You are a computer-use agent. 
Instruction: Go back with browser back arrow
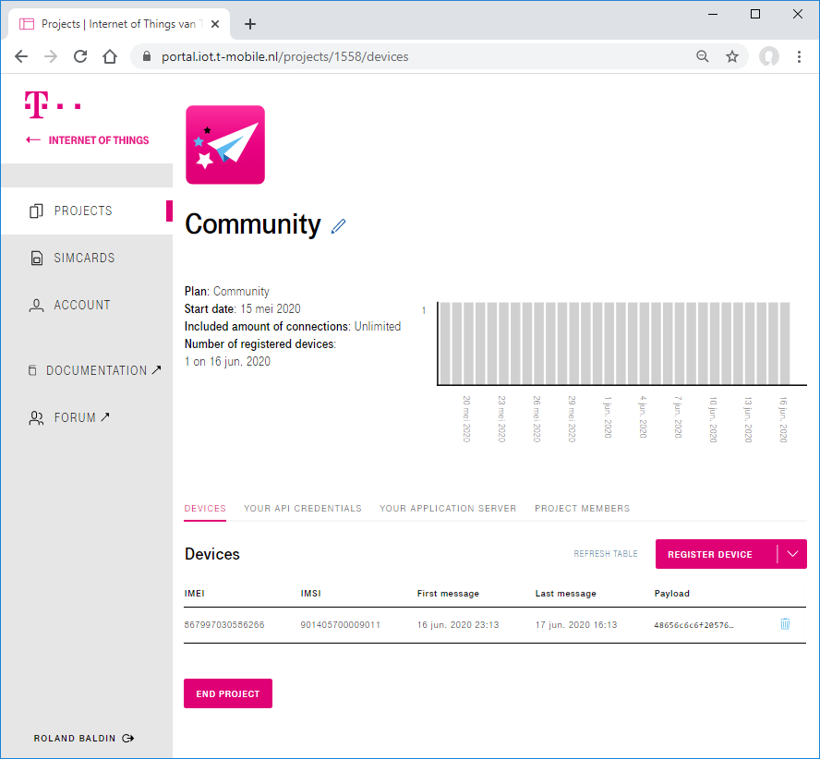tap(21, 56)
